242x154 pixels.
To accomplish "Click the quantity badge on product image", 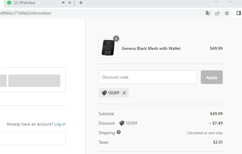I will click(116, 39).
